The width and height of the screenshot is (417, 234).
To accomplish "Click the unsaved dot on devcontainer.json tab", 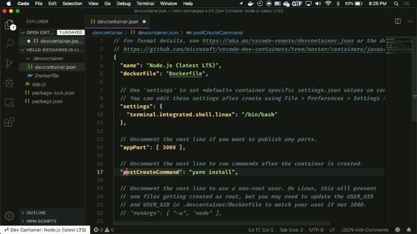I will 144,21.
